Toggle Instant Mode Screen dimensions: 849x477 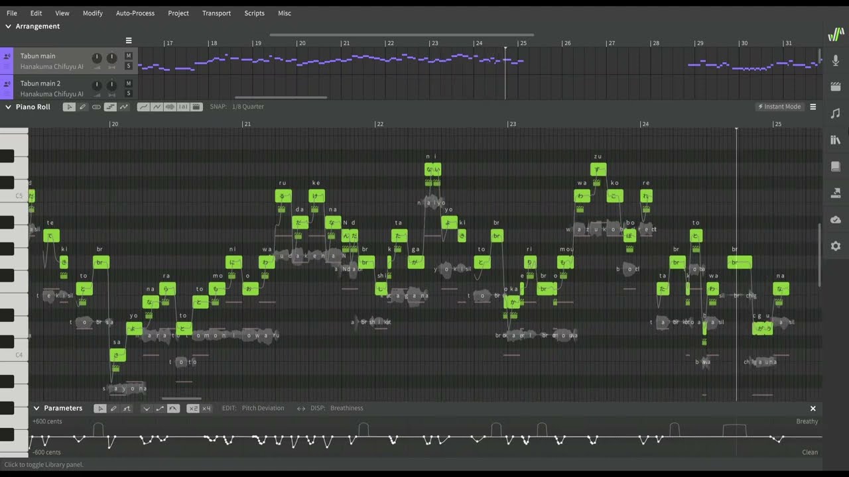[x=779, y=107]
